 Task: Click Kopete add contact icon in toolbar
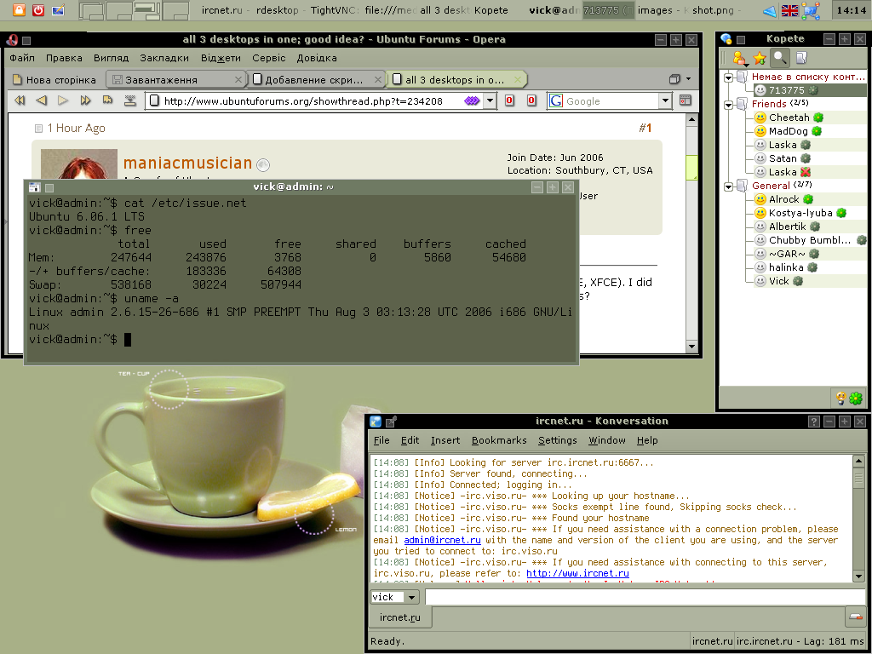coord(739,58)
